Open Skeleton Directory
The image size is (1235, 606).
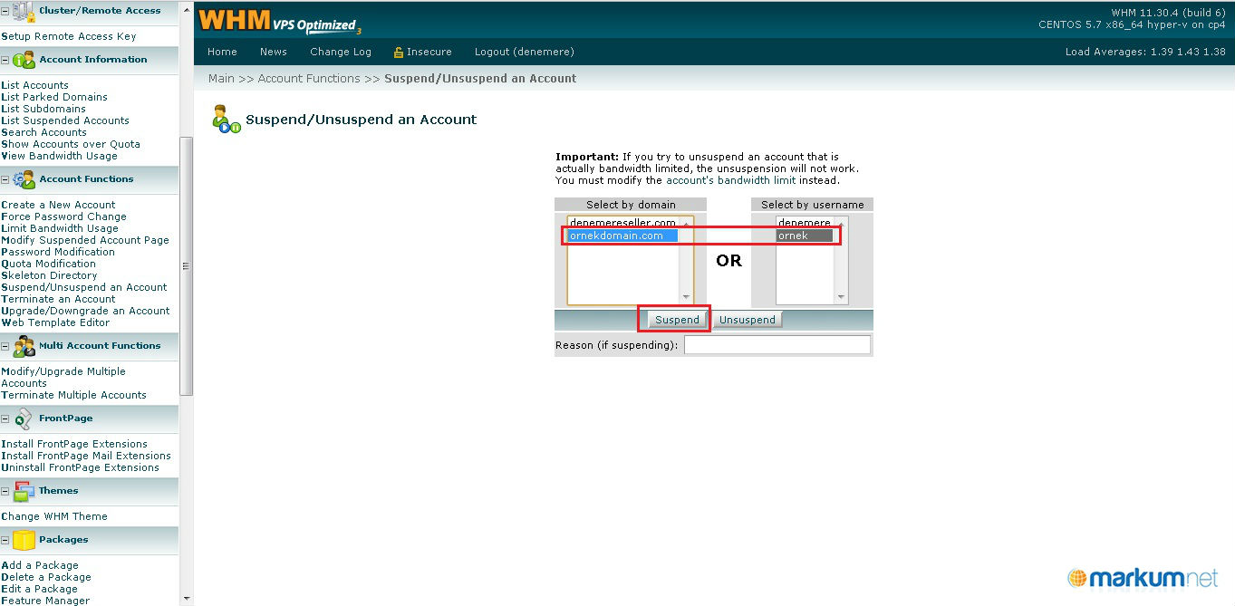click(x=49, y=275)
